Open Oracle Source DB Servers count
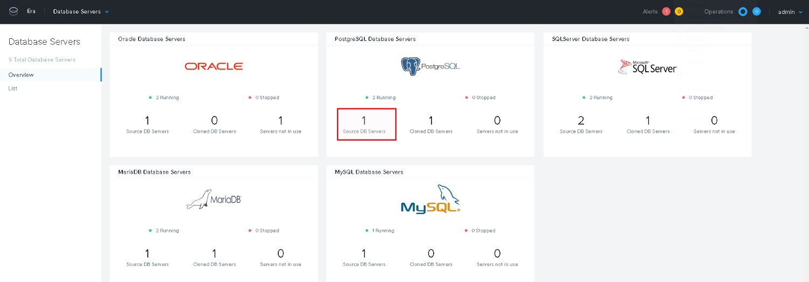 (x=148, y=125)
